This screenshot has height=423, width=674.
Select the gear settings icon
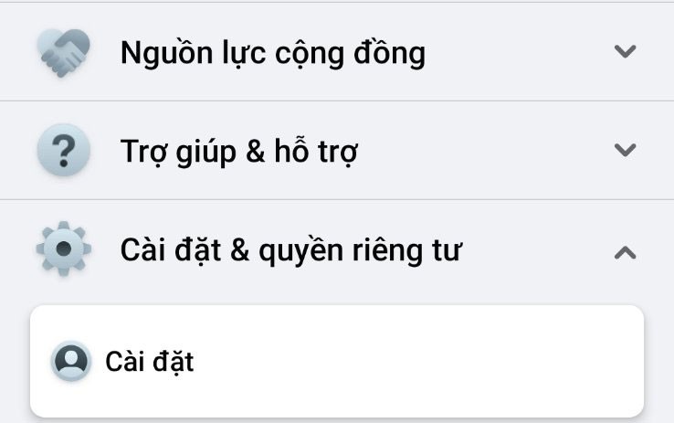click(x=64, y=249)
